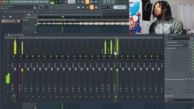Click the green insert 17 volume fader

pos(117,70)
